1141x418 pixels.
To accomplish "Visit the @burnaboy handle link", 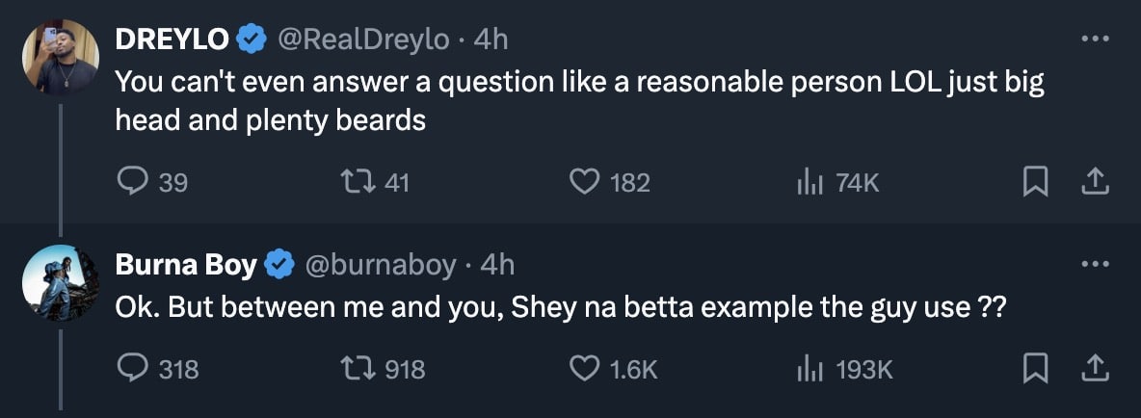I will [x=380, y=264].
